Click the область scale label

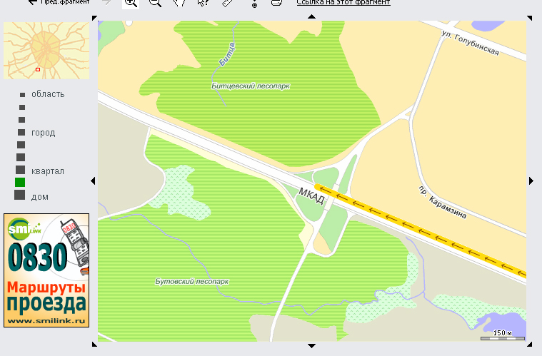click(48, 94)
